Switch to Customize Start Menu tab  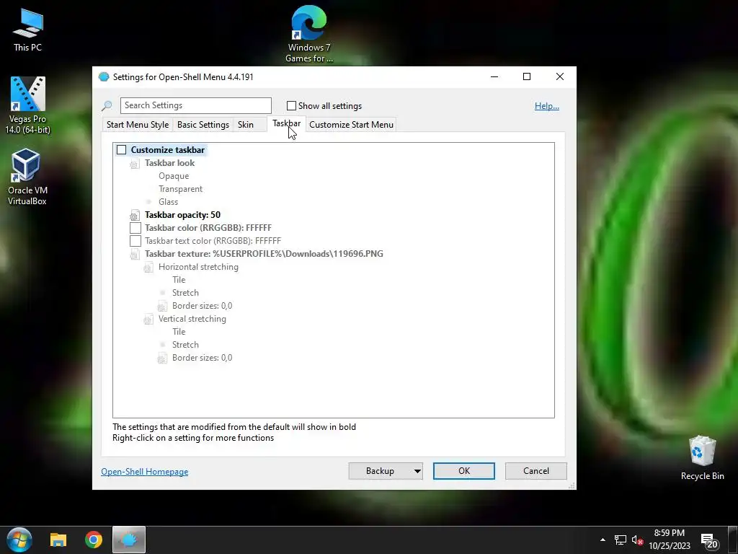[x=351, y=125]
